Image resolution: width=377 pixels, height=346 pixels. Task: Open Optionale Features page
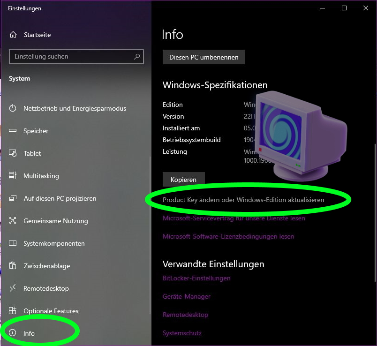[51, 311]
